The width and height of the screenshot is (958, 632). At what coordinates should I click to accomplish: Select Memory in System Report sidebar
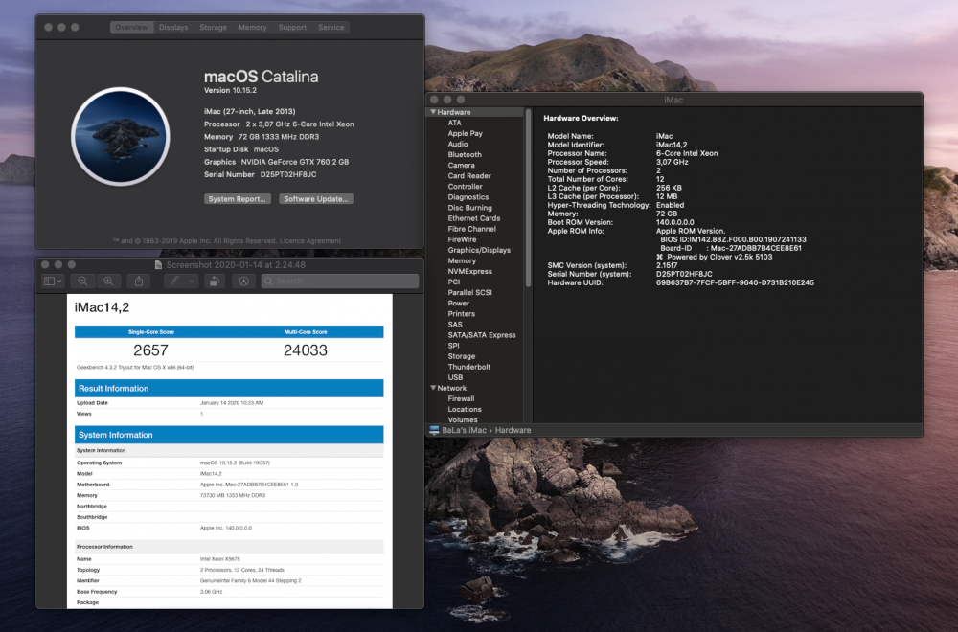(462, 260)
